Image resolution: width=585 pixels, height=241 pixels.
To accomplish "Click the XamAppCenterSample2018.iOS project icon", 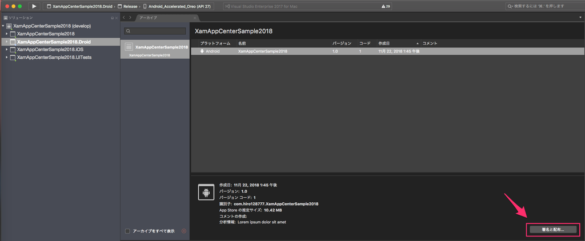I will pyautogui.click(x=13, y=50).
